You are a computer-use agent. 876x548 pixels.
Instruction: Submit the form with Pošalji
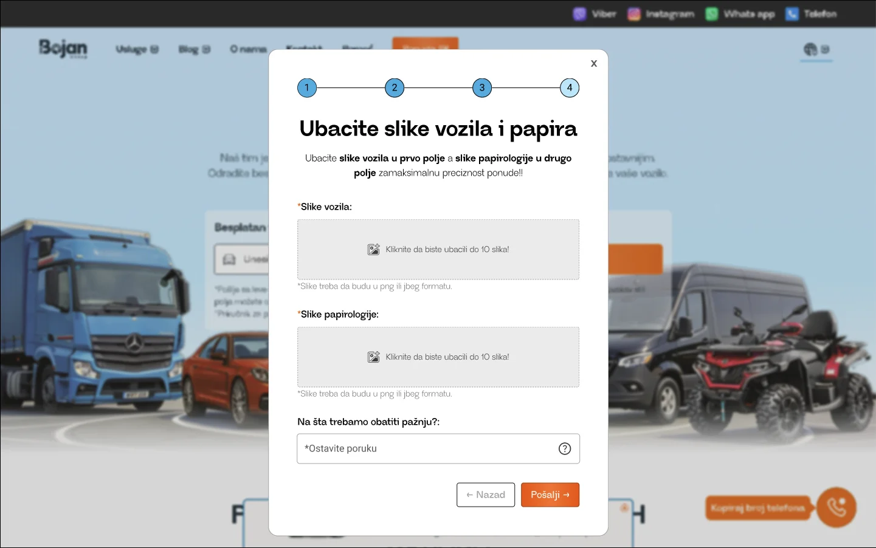(x=550, y=495)
